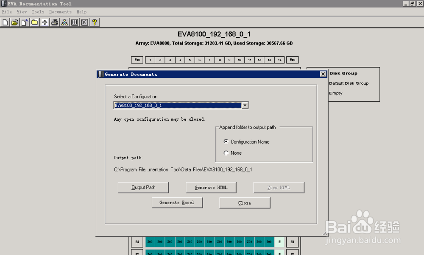424x255 pixels.
Task: Click column header 12 in enclosure diagram
Action: (259, 60)
